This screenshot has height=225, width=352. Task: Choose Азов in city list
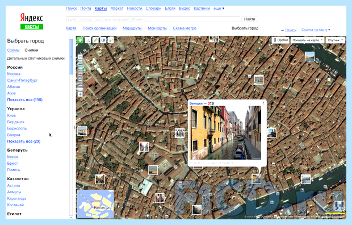(11, 93)
